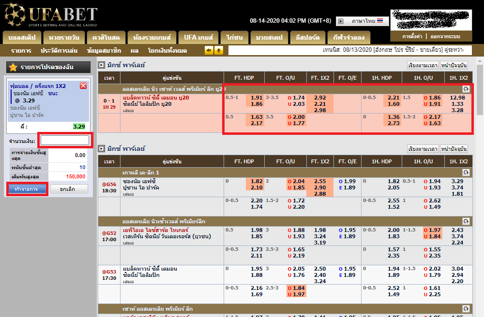Image resolution: width=484 pixels, height=317 pixels.
Task: Open the อีสปอร์ต tab
Action: click(x=307, y=38)
